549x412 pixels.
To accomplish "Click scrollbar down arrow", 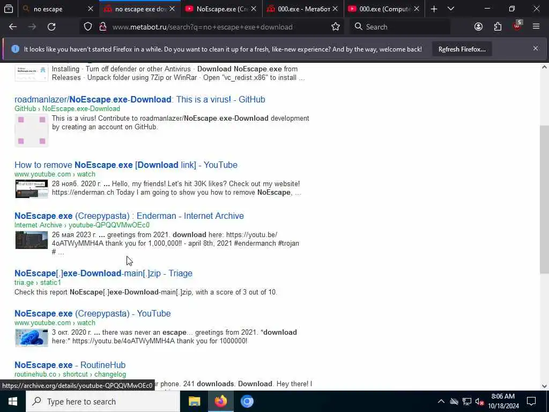I will (544, 386).
